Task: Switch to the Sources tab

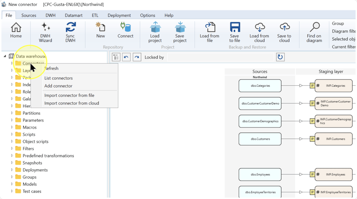Action: pyautogui.click(x=29, y=15)
